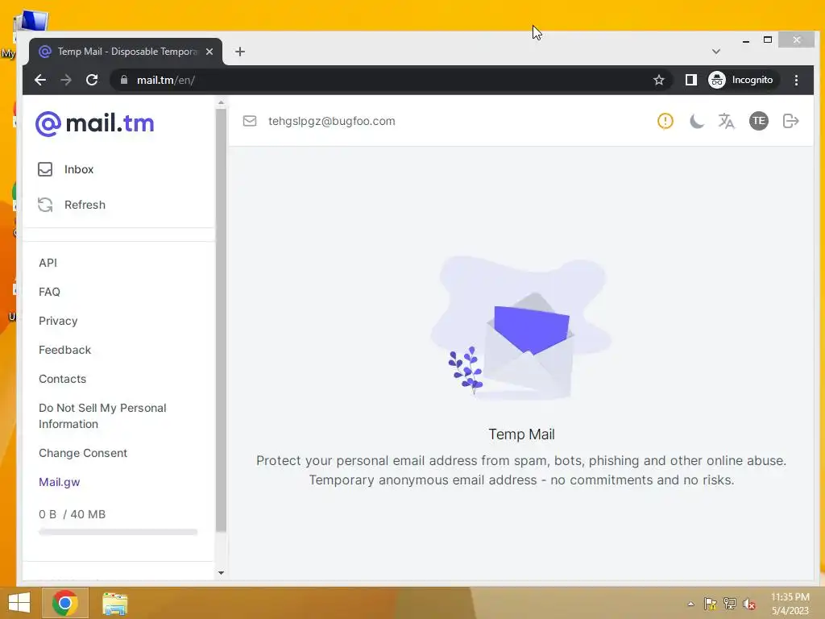Viewport: 825px width, 619px height.
Task: Click the sidebar scrollbar down arrow
Action: click(x=221, y=573)
